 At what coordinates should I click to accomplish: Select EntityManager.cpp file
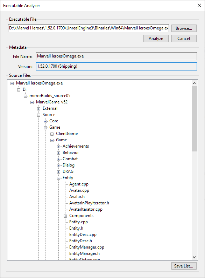coord(87,247)
